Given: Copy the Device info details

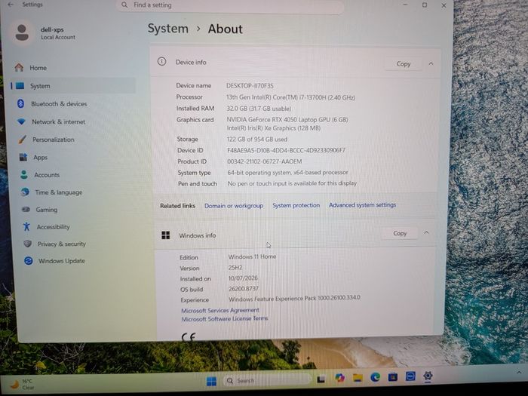Looking at the screenshot, I should [404, 63].
